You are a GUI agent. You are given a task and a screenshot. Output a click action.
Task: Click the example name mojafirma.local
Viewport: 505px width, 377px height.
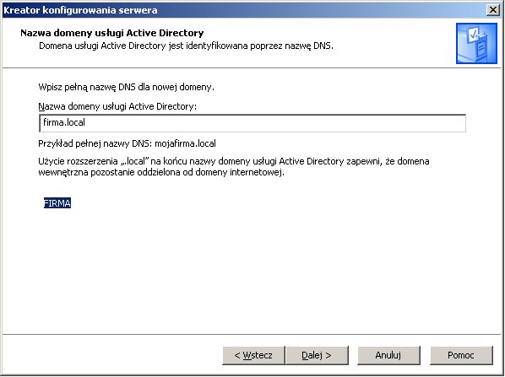tap(185, 143)
